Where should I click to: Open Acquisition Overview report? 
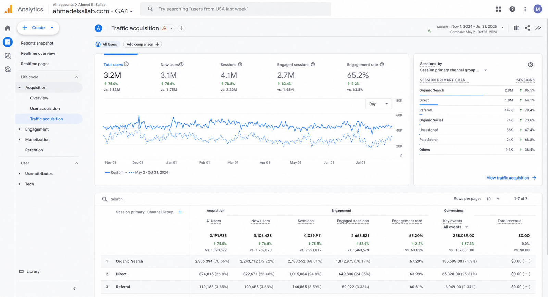[39, 98]
